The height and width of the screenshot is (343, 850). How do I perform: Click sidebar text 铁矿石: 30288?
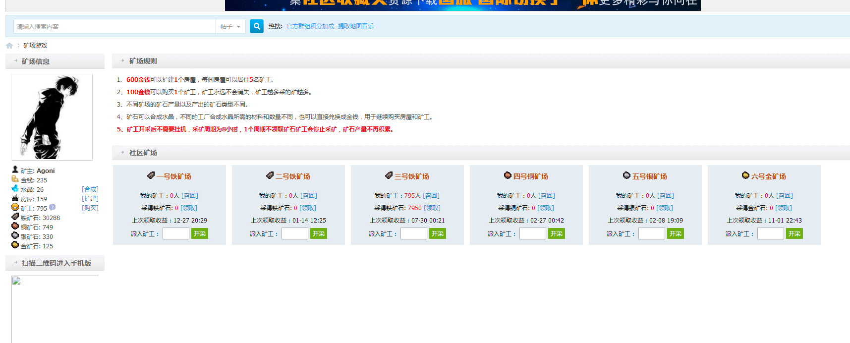(x=40, y=218)
